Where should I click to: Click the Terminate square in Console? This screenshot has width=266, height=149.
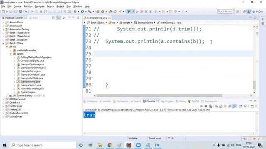coord(201,106)
